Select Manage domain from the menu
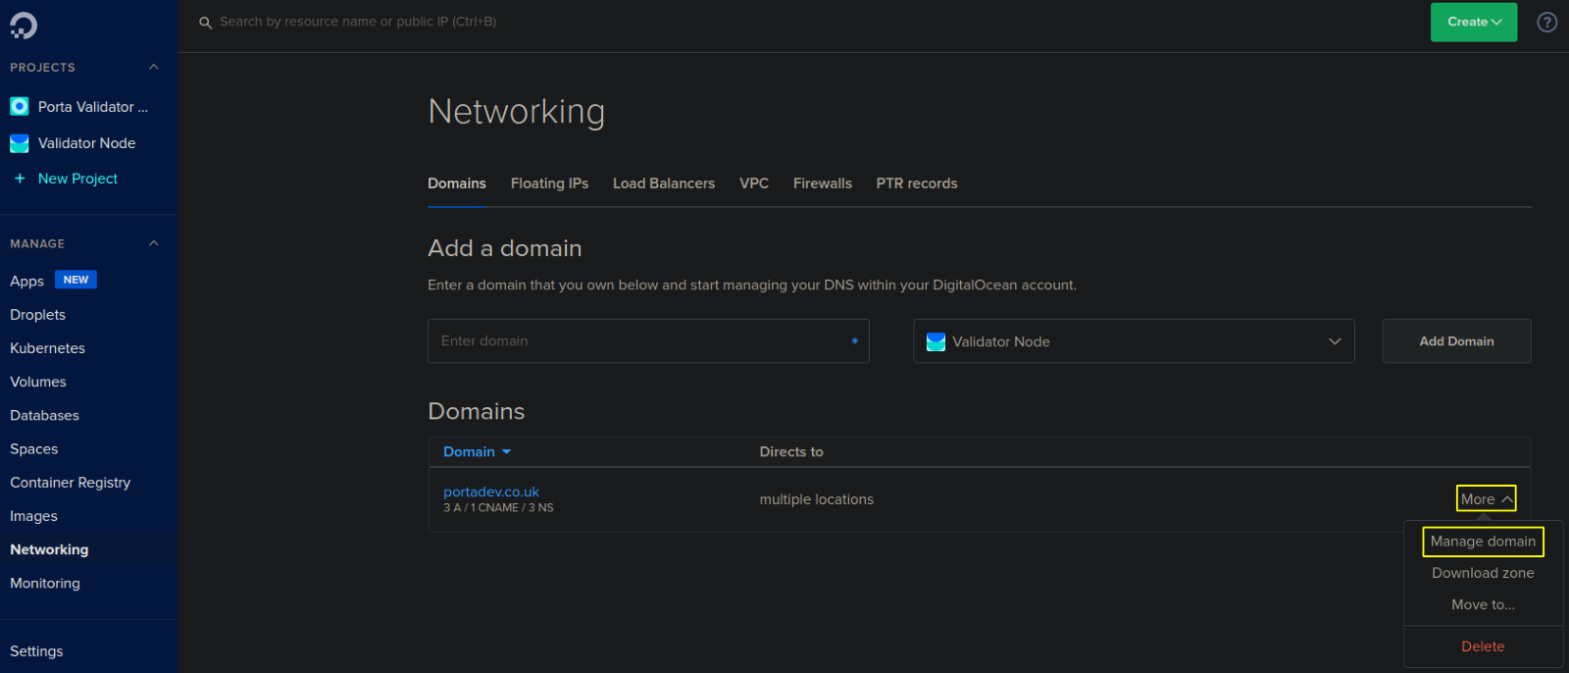Screen dimensions: 1569x673 click(1483, 542)
